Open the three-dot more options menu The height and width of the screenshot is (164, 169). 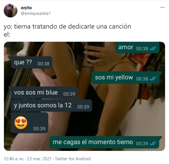pos(162,7)
